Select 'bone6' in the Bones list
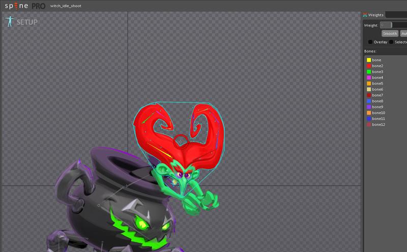Image resolution: width=407 pixels, height=252 pixels. pos(377,90)
